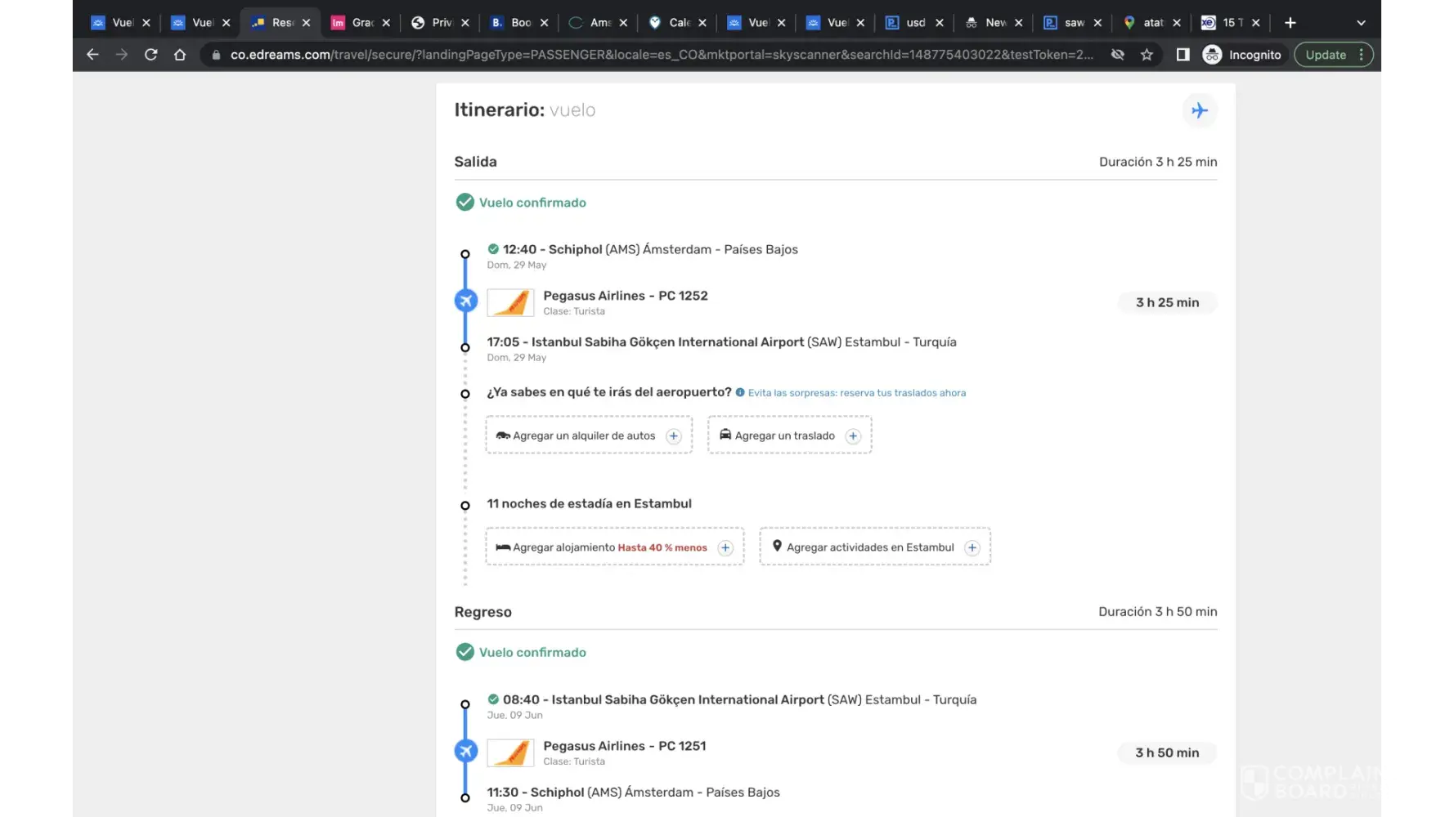Viewport: 1454px width, 817px height.
Task: Open the tab search dropdown chevron
Action: point(1361,23)
